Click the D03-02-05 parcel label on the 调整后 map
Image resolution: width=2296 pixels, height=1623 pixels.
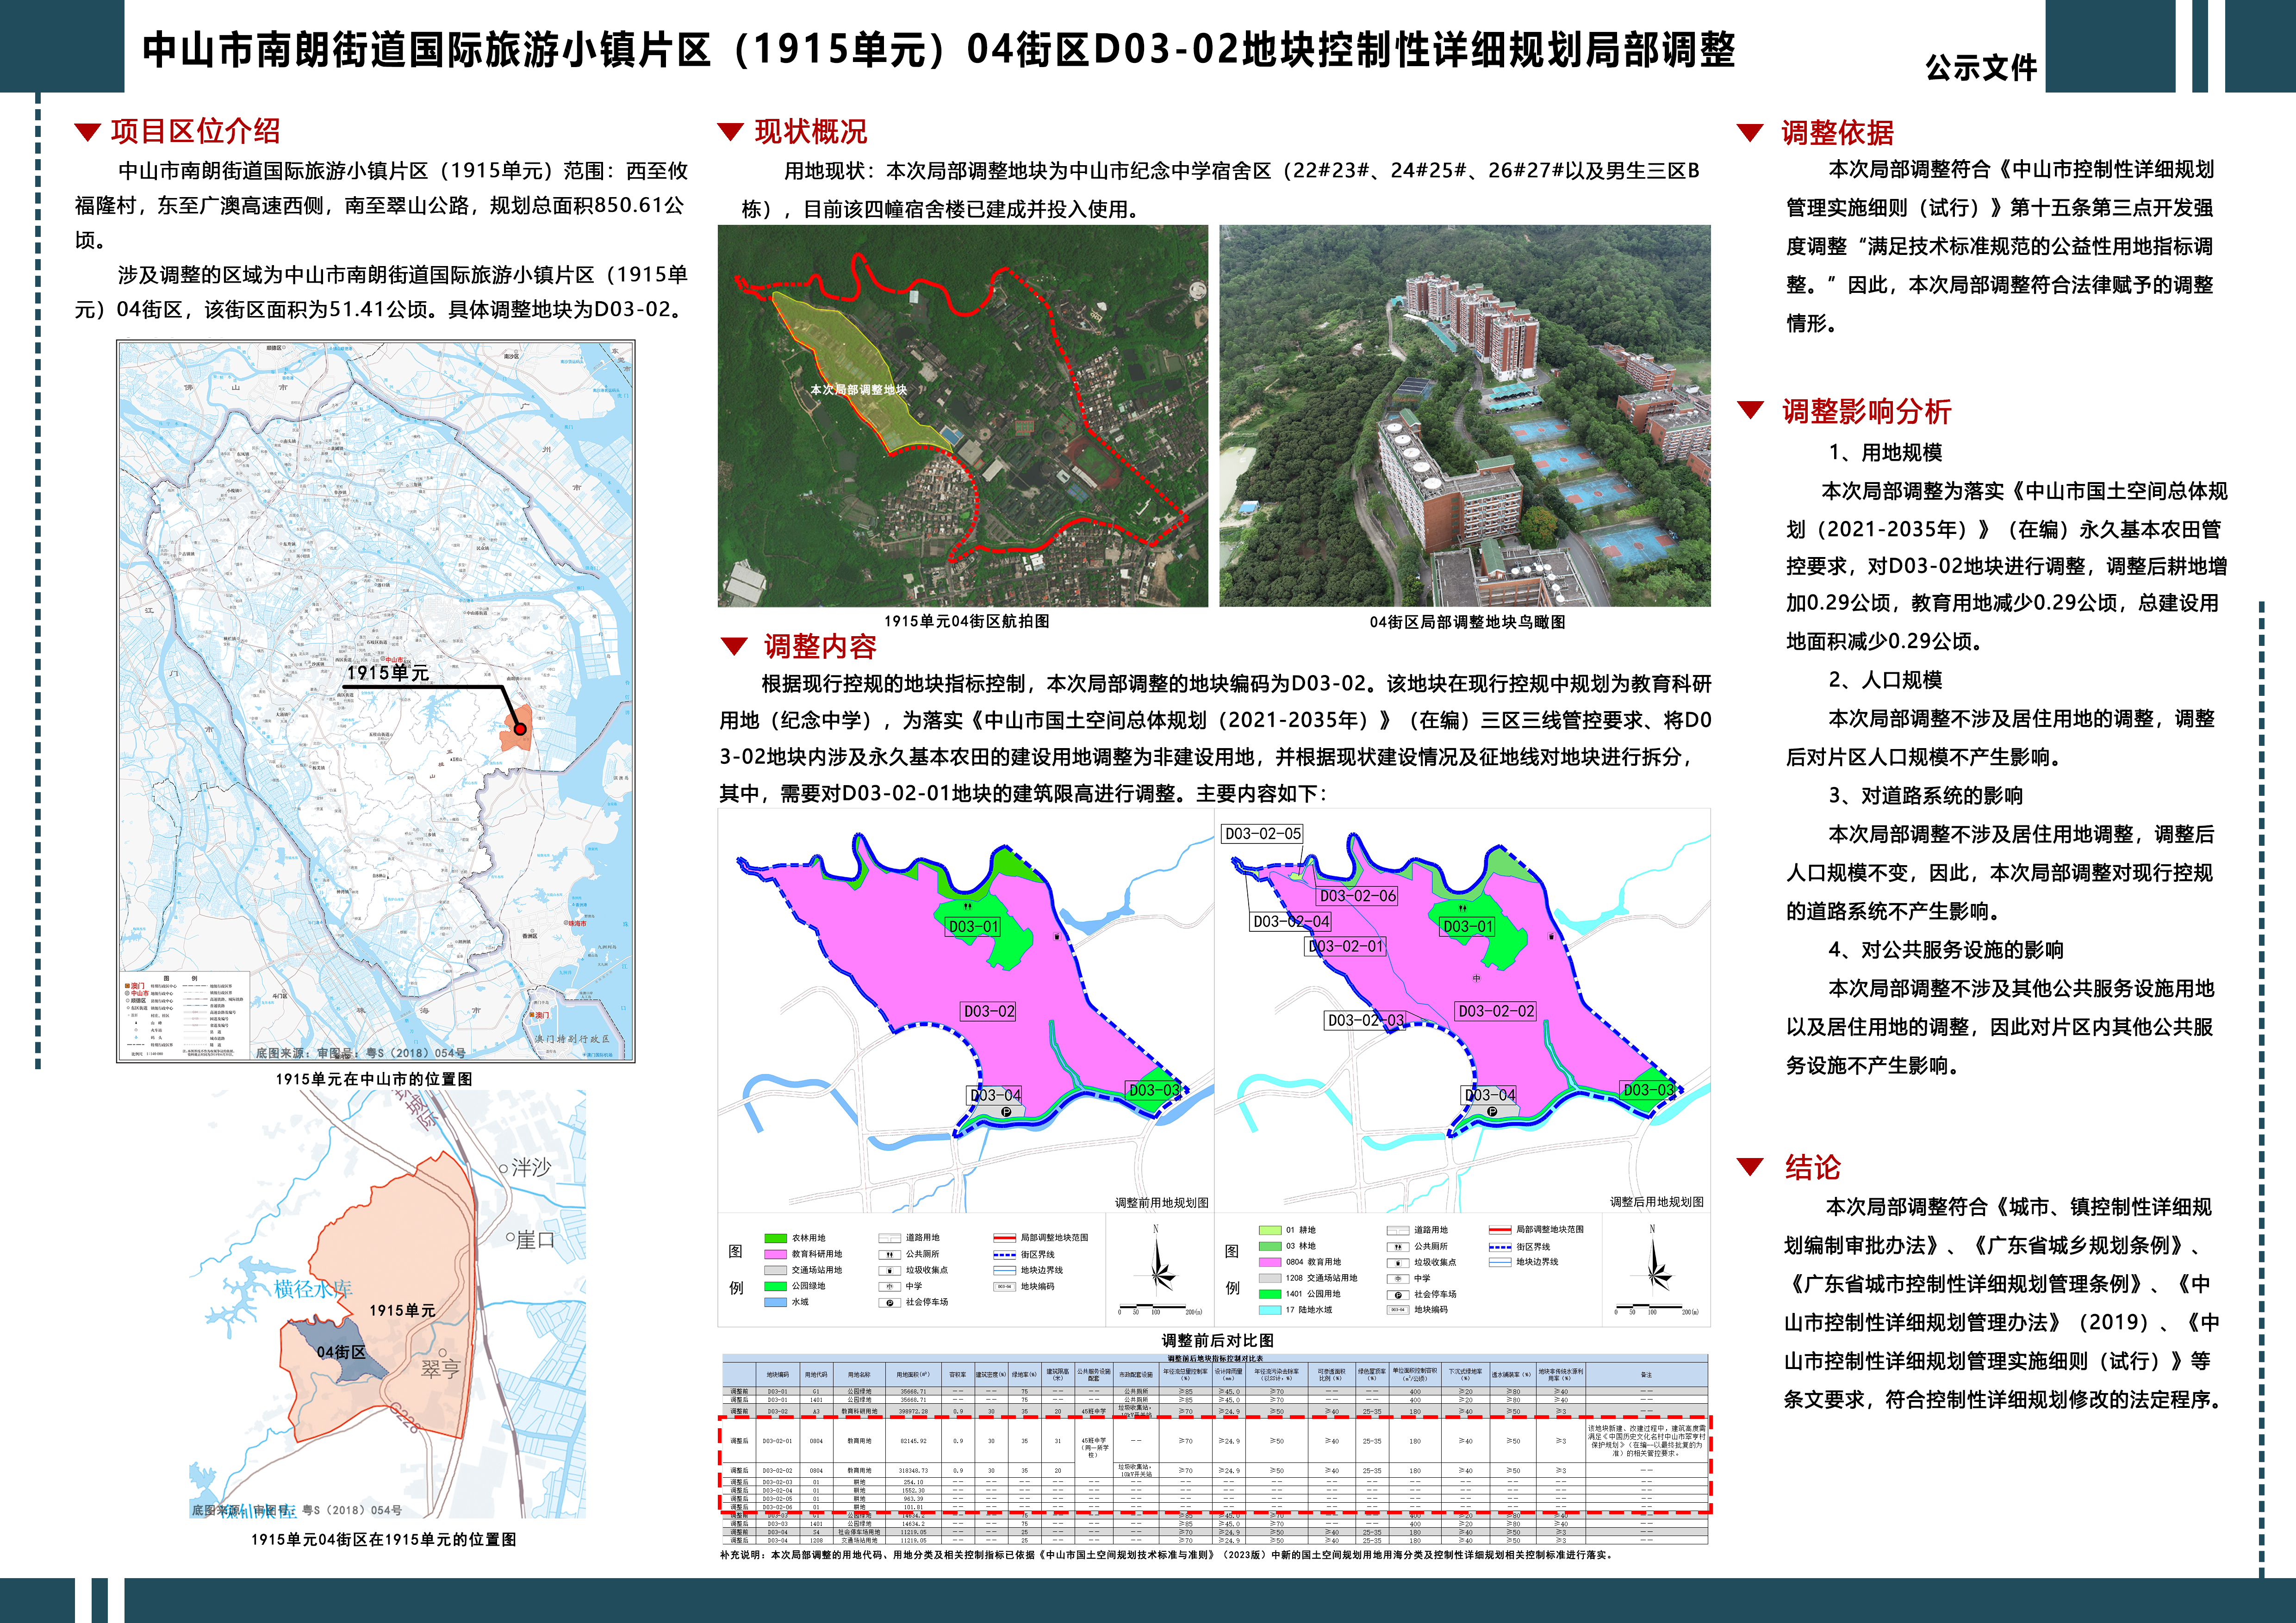click(1263, 834)
